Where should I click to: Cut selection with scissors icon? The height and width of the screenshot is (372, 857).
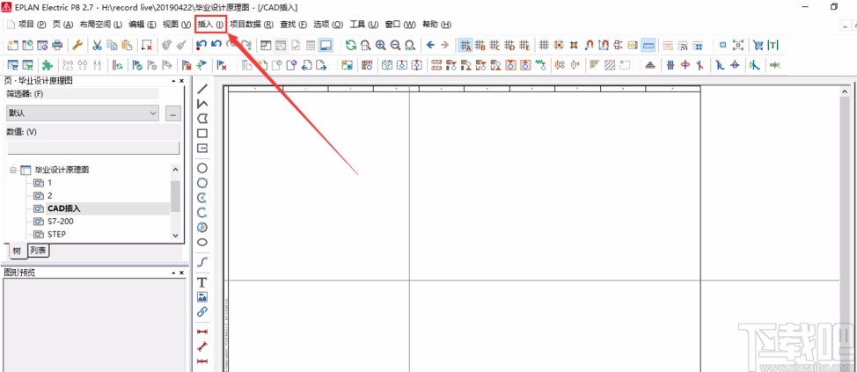(98, 46)
